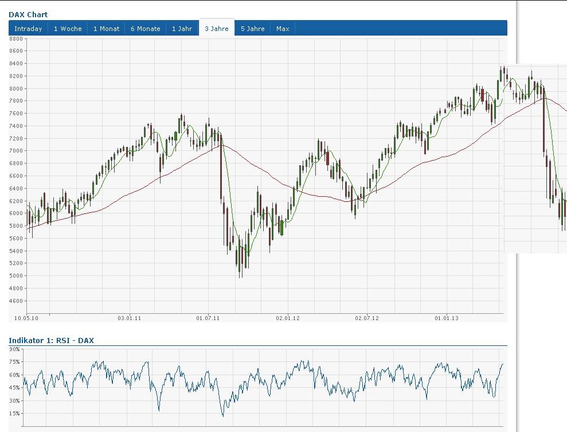The height and width of the screenshot is (432, 567).
Task: Click the 8400 price axis label
Action: pyautogui.click(x=16, y=64)
